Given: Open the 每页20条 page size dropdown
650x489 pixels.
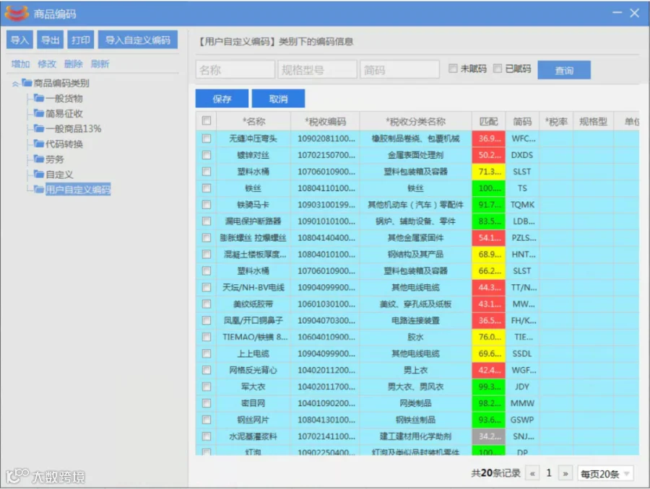Looking at the screenshot, I should tap(606, 474).
